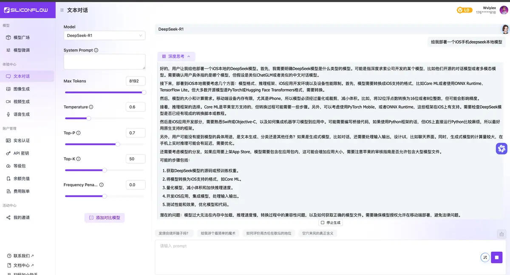Click the Temperature info icon
This screenshot has width=510, height=275.
91,107
